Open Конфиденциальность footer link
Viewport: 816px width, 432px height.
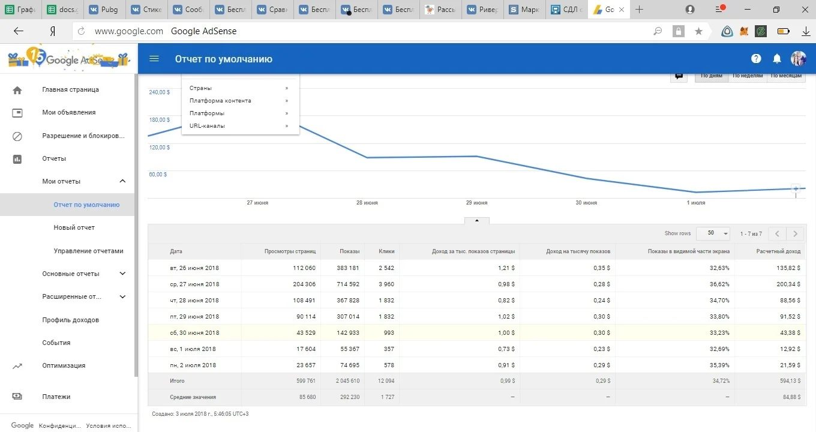click(x=59, y=426)
